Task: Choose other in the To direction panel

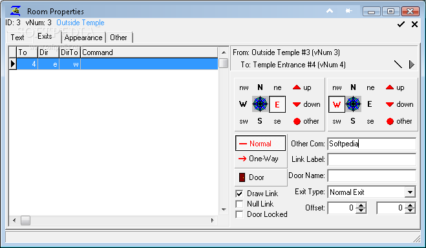Action: click(x=399, y=121)
